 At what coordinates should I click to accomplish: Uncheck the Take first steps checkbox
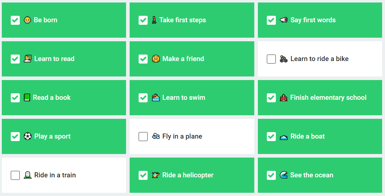pyautogui.click(x=143, y=20)
